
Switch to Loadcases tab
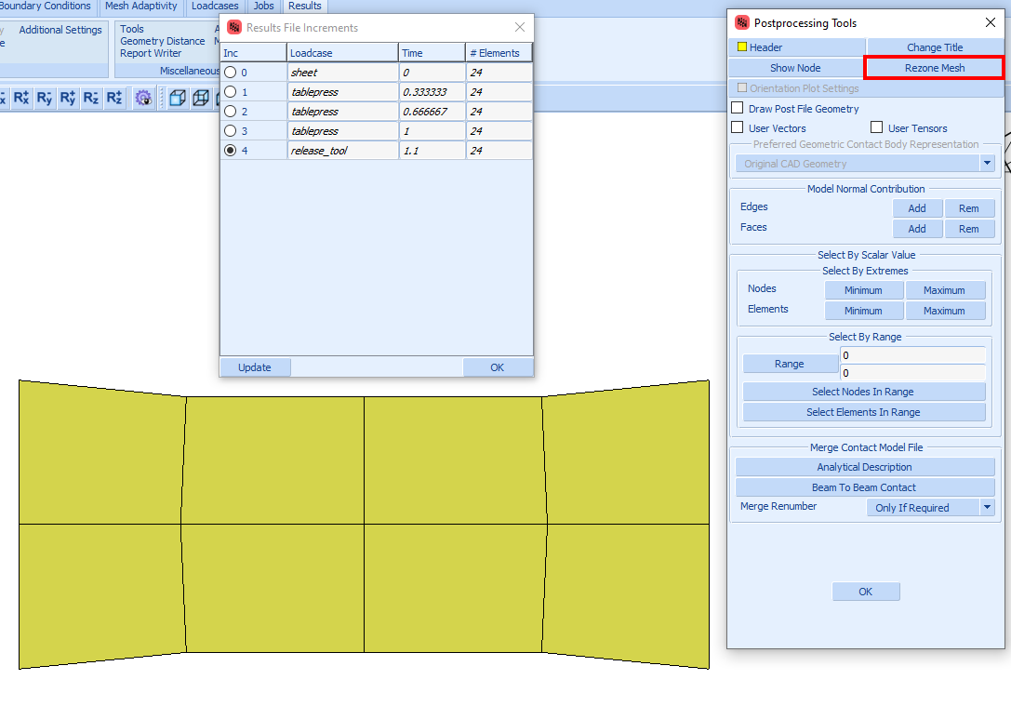coord(215,7)
